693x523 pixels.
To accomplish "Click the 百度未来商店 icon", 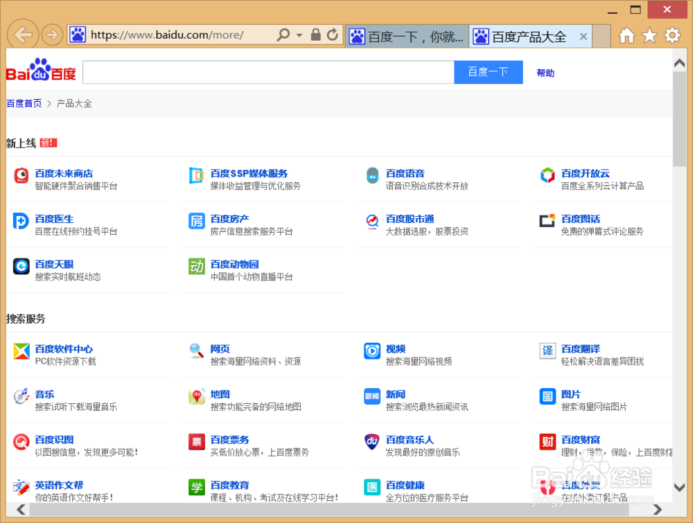I will (21, 175).
